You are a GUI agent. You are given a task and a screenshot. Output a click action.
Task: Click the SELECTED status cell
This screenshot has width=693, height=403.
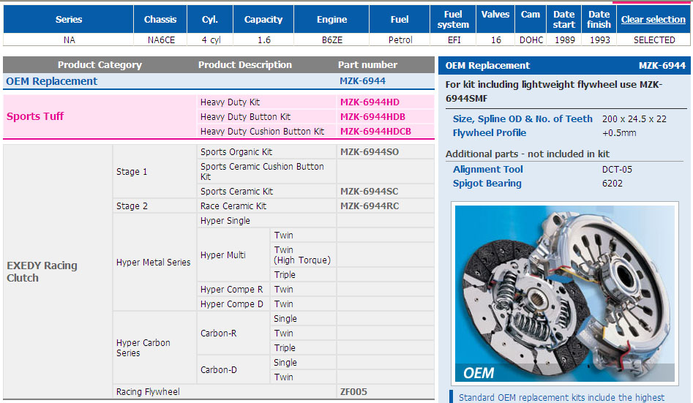coord(654,39)
